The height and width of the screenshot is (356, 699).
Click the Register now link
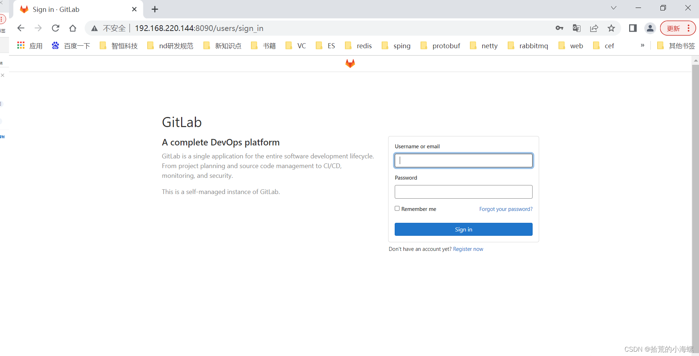pyautogui.click(x=468, y=249)
